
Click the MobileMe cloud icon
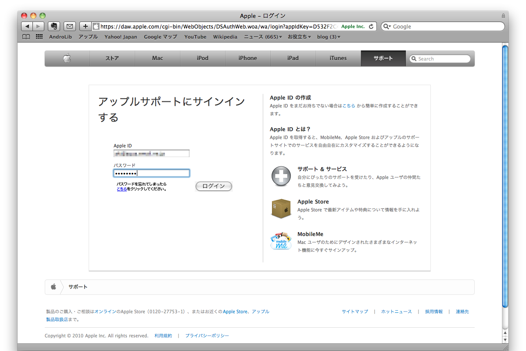pyautogui.click(x=281, y=240)
